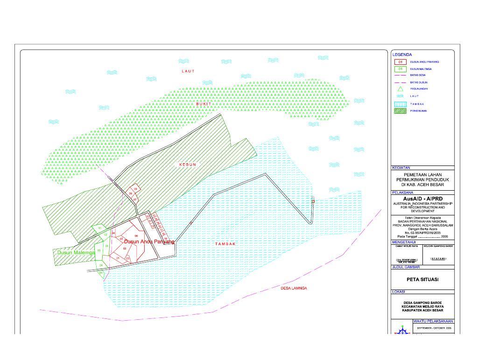
Task: Click the red Dusun Anou Panyang legend box
Action: pos(400,62)
